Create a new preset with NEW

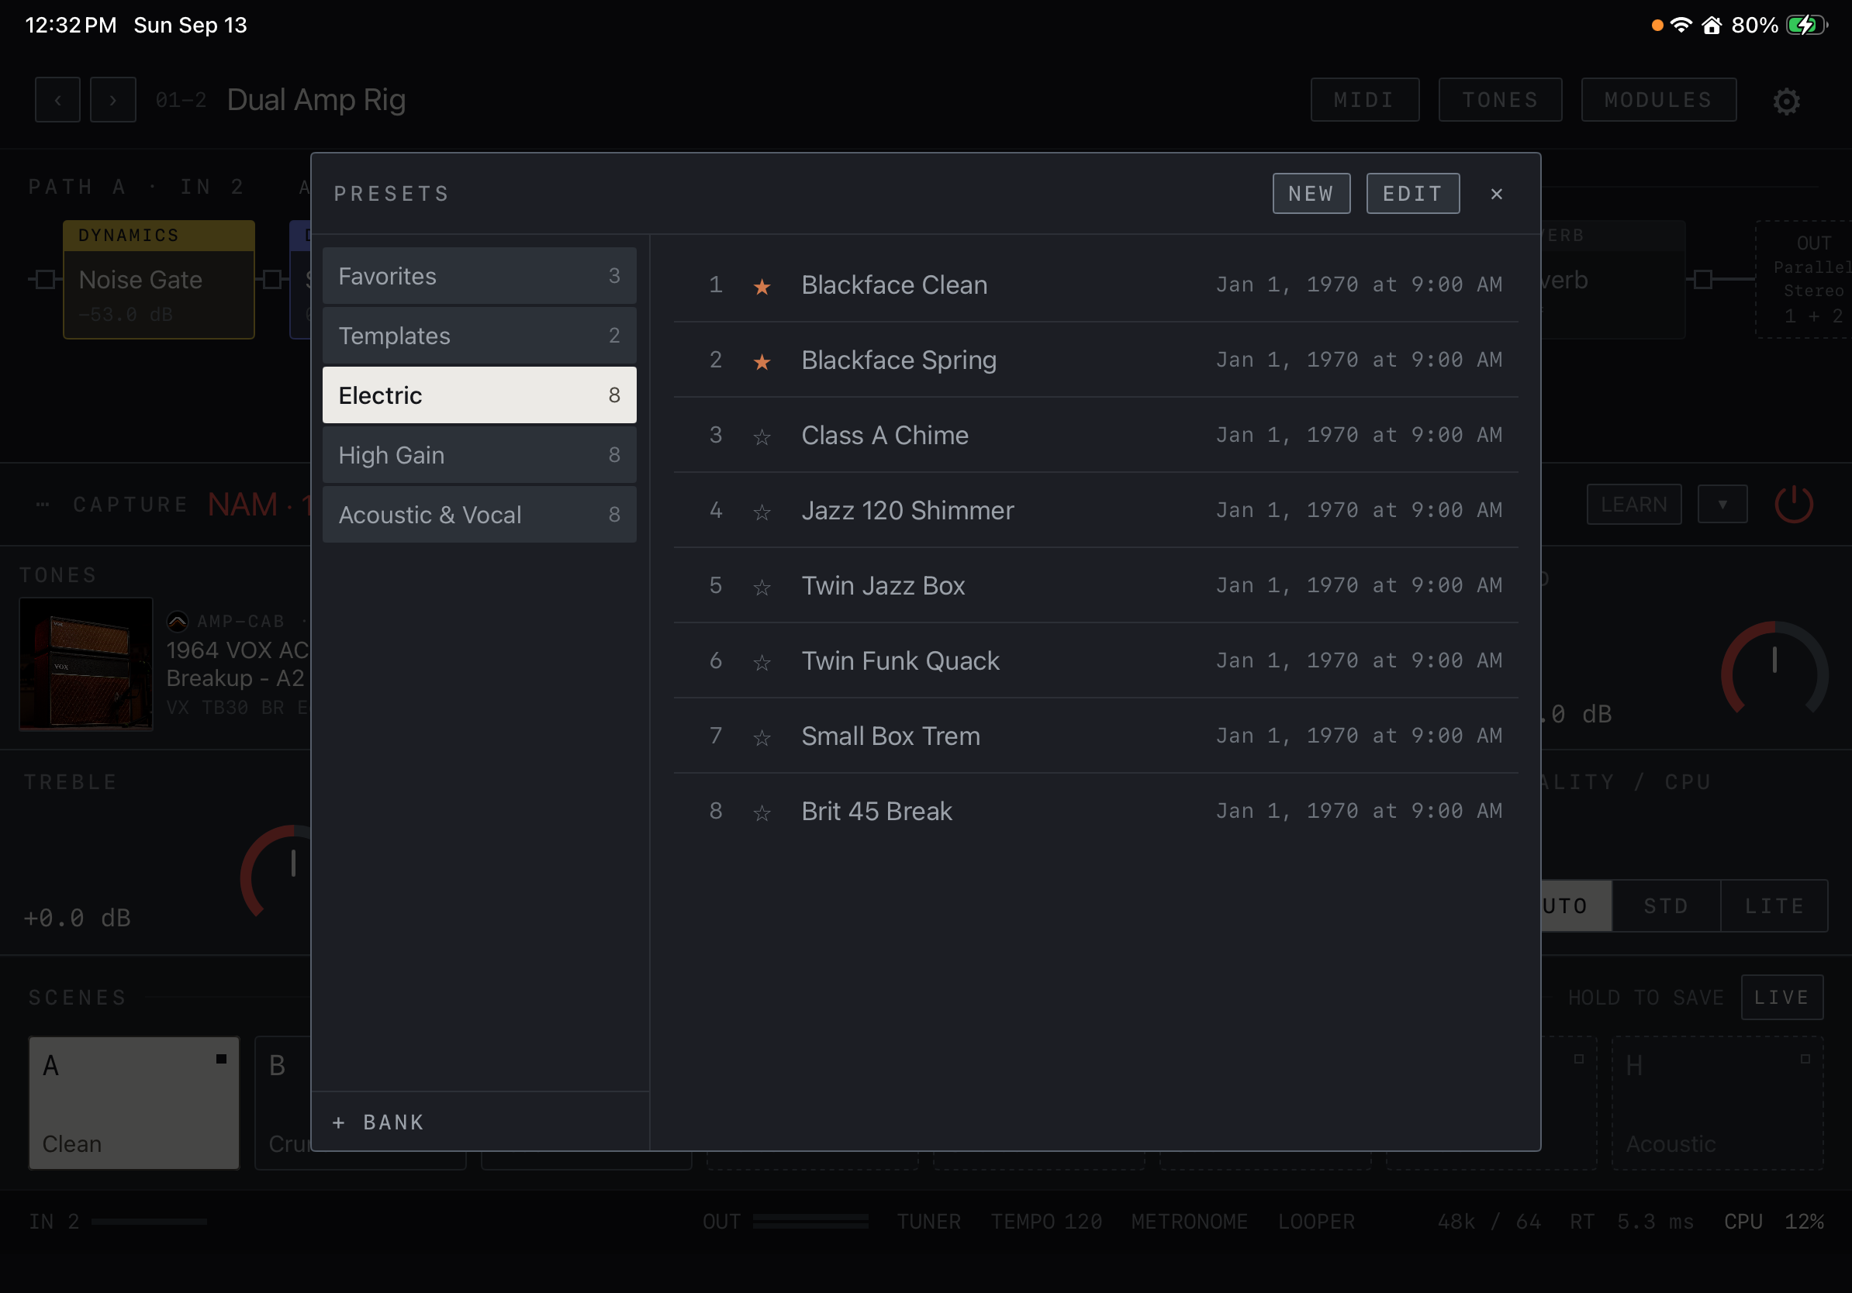click(x=1311, y=194)
